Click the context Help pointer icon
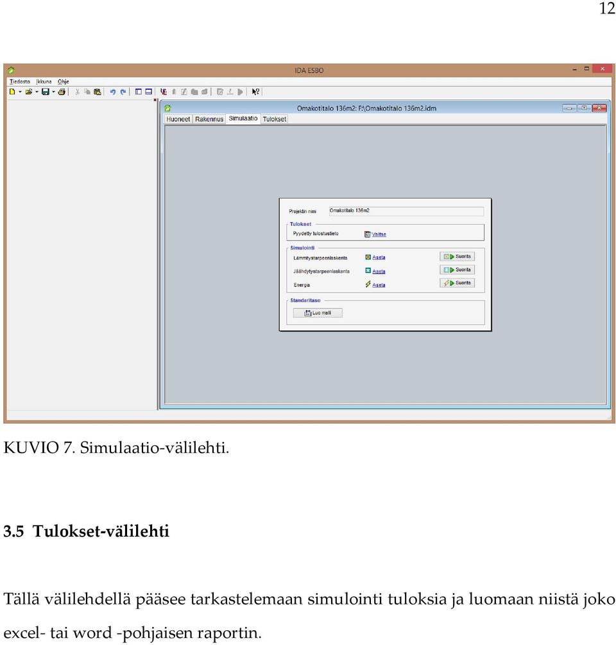Image resolution: width=616 pixels, height=645 pixels. coord(256,92)
